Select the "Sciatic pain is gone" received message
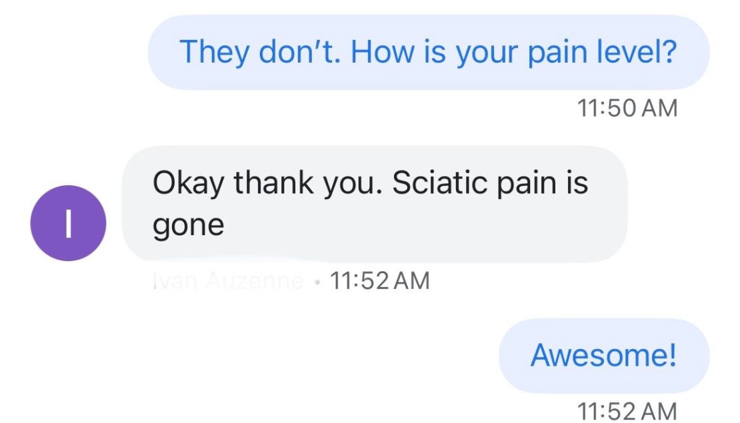Viewport: 740px width, 423px height. click(375, 204)
